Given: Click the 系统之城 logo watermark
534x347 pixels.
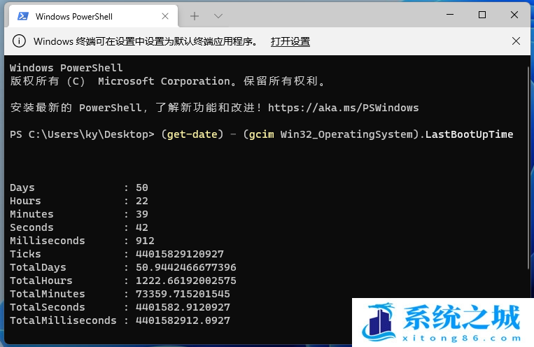Looking at the screenshot, I should tap(442, 322).
